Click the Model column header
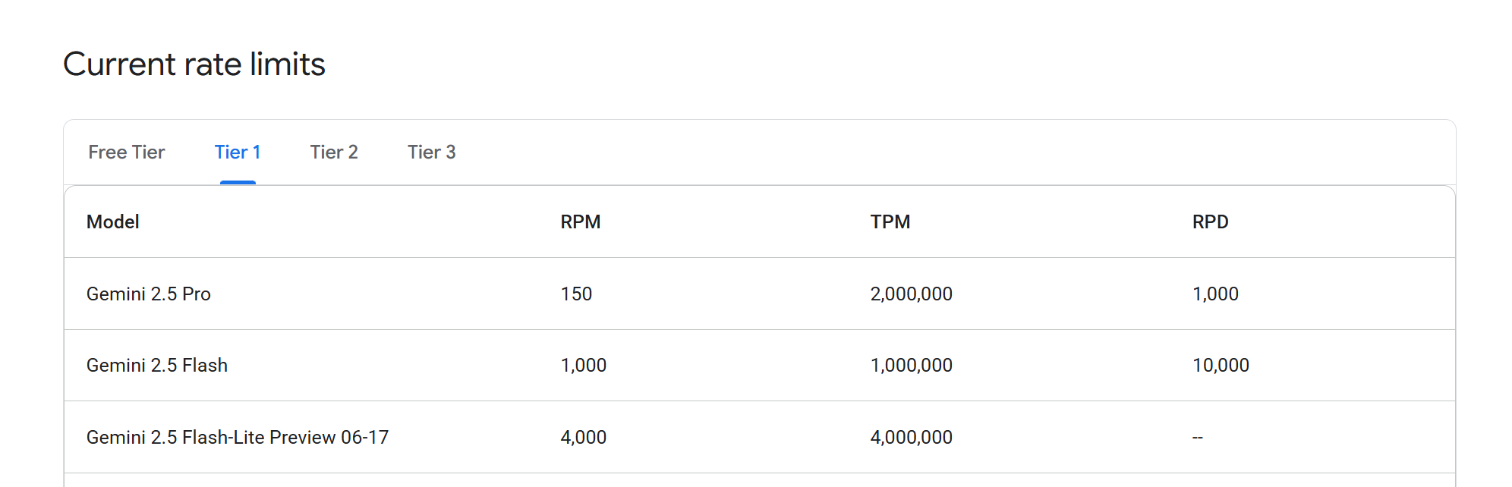1512x487 pixels. pyautogui.click(x=113, y=222)
